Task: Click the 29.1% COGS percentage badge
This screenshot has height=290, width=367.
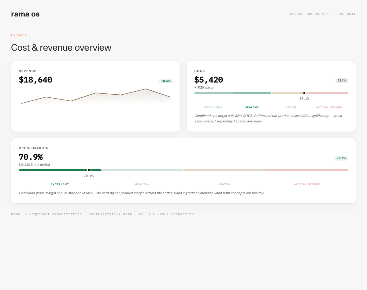Action: (342, 81)
